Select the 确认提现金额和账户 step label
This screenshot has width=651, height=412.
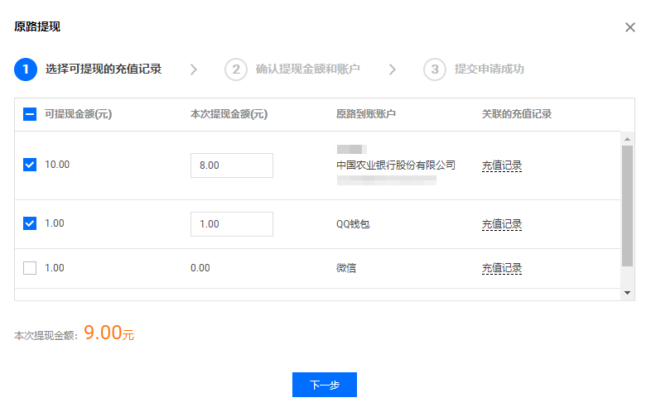click(307, 69)
